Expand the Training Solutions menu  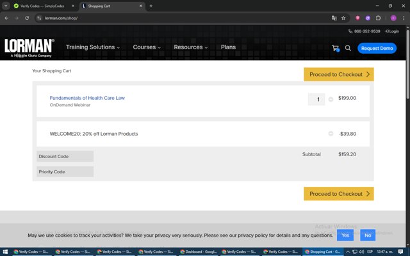[93, 47]
